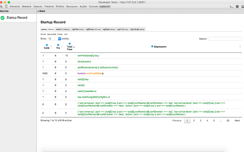Screen dimensions: 244x152
Task: Select the ngBench panel tab
Action: [x=105, y=6]
